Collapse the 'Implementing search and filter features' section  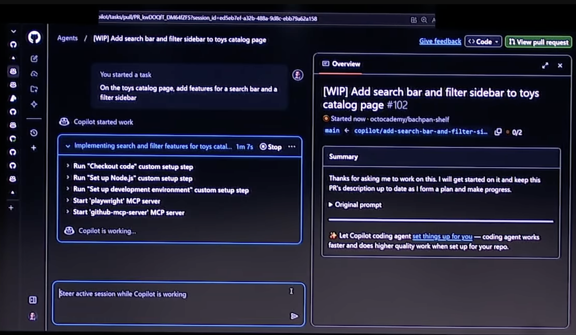[68, 146]
